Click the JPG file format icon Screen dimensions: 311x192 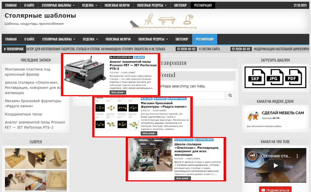pos(275,78)
